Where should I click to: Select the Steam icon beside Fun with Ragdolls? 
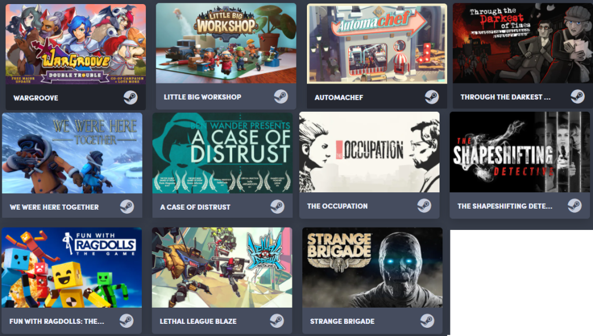[127, 321]
